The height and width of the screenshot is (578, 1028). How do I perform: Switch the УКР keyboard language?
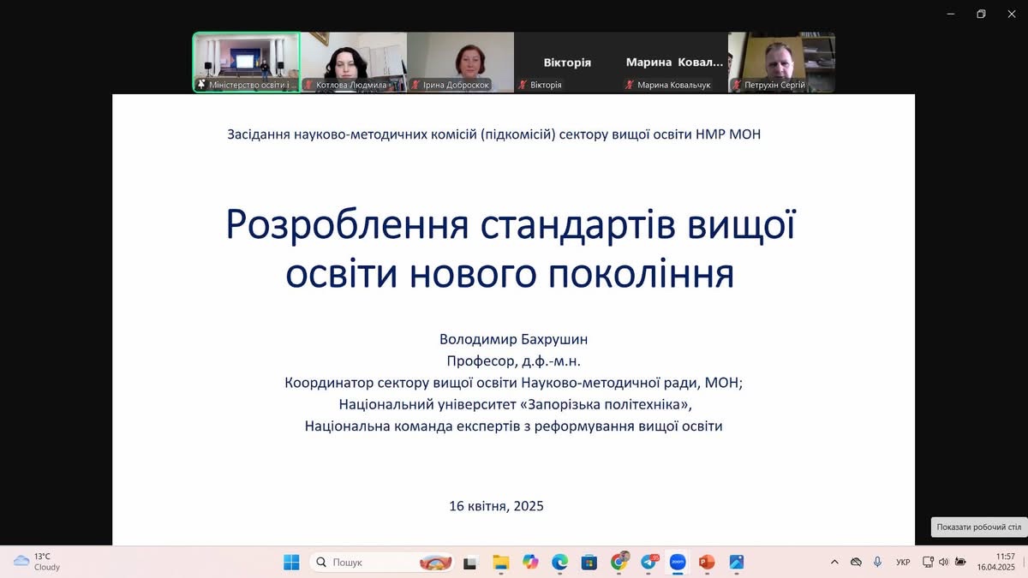click(903, 563)
